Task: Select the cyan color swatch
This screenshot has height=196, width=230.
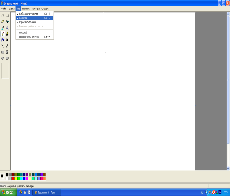Action: [21, 178]
